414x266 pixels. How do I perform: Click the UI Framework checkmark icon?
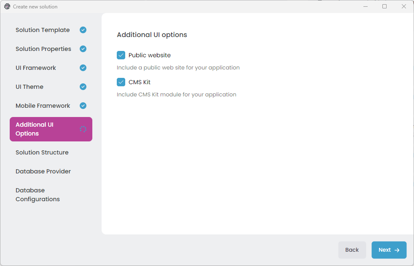[x=83, y=68]
